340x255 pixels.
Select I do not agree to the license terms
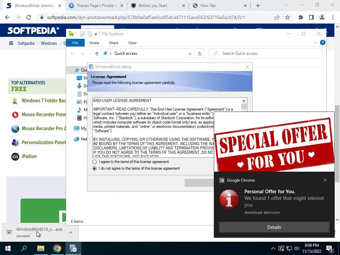point(94,168)
